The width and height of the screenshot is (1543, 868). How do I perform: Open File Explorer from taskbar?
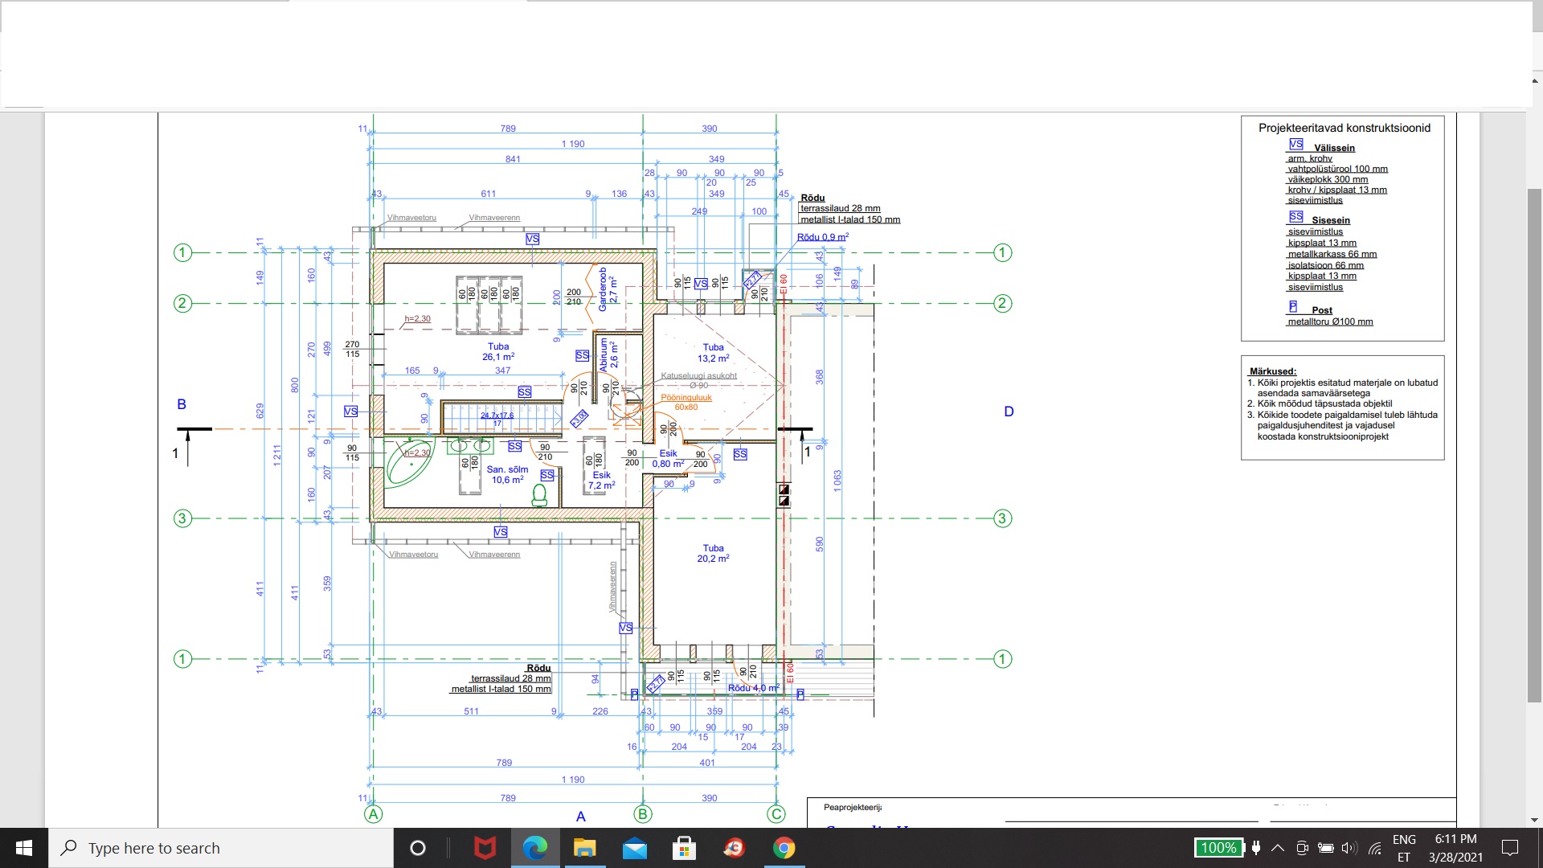(584, 848)
